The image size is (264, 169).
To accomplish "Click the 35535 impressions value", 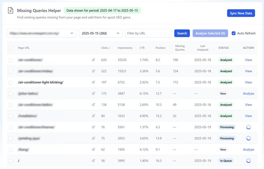I will point(122,60).
